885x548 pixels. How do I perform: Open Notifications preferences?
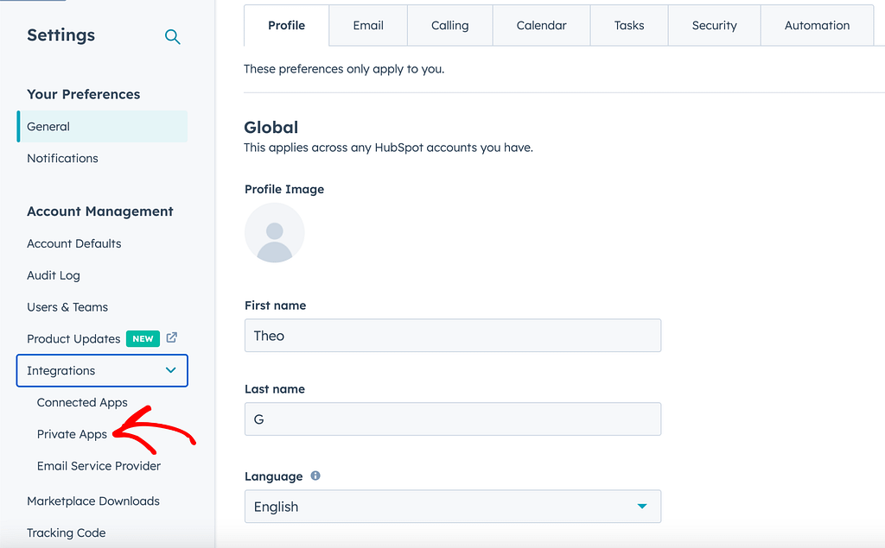point(62,159)
